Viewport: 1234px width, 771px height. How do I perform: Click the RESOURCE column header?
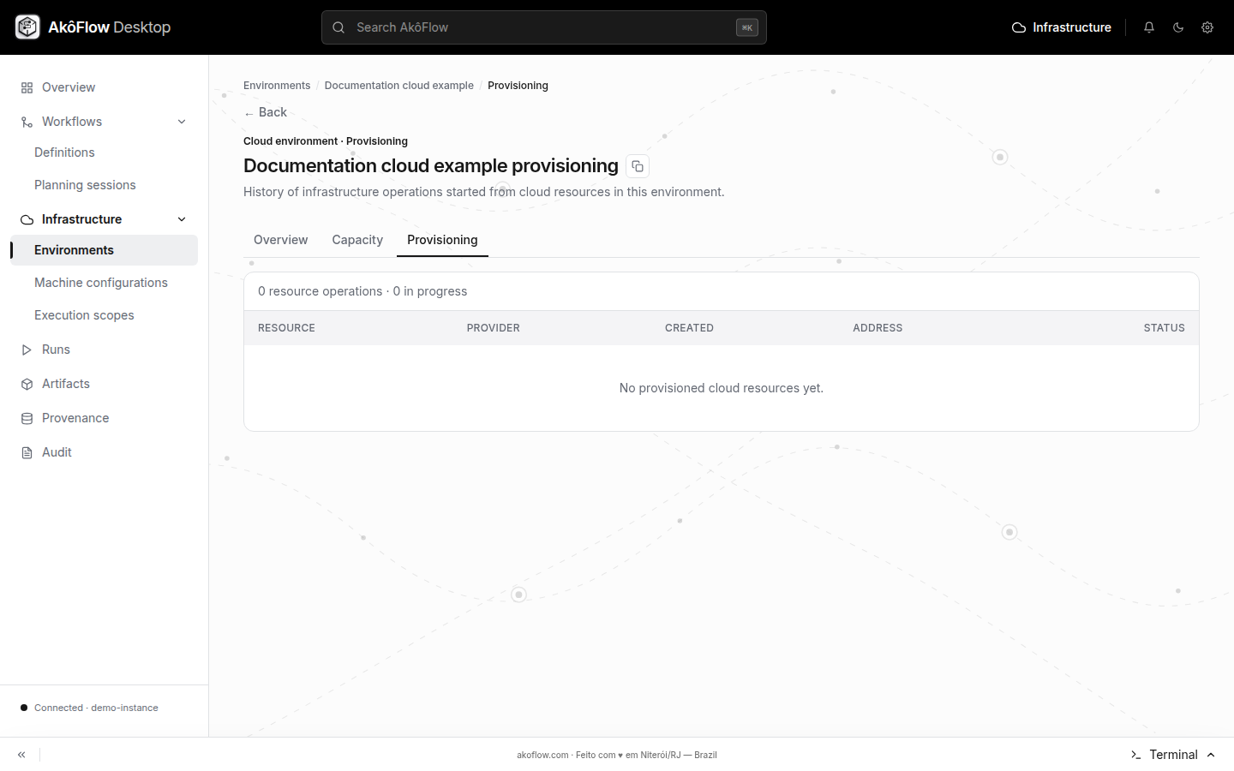[x=286, y=328]
